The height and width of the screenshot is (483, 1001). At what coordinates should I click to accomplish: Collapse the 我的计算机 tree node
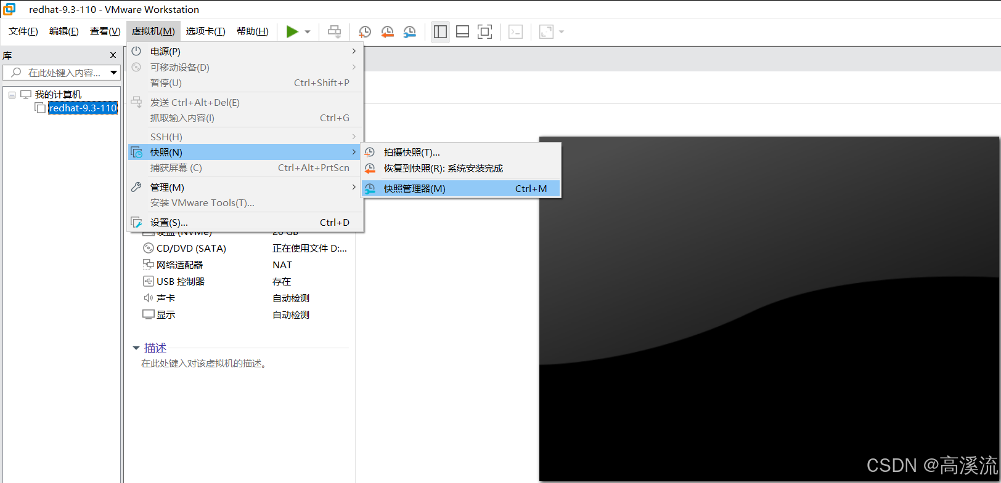[12, 95]
